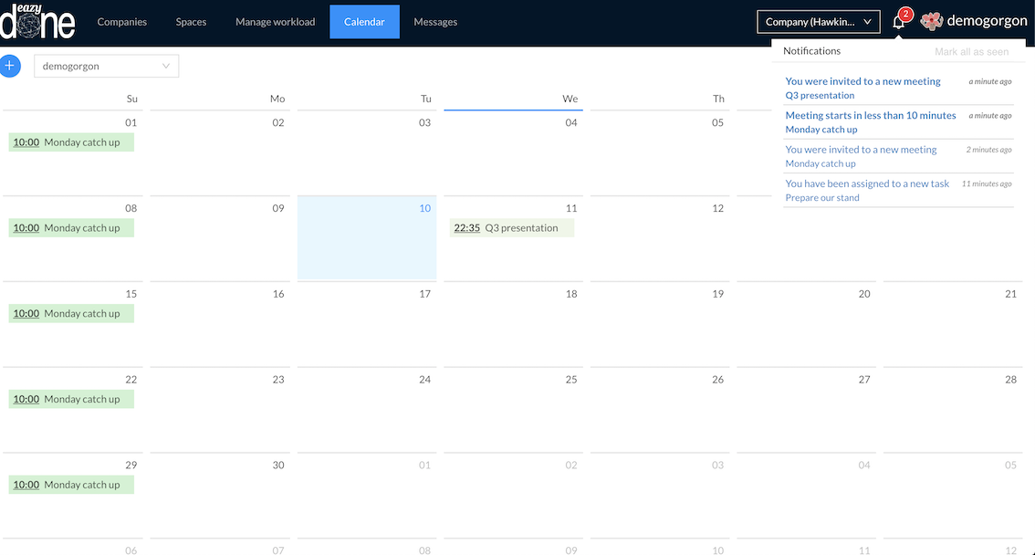Click '11 minutes ago' timestamp
The height and width of the screenshot is (555, 1035).
[987, 183]
